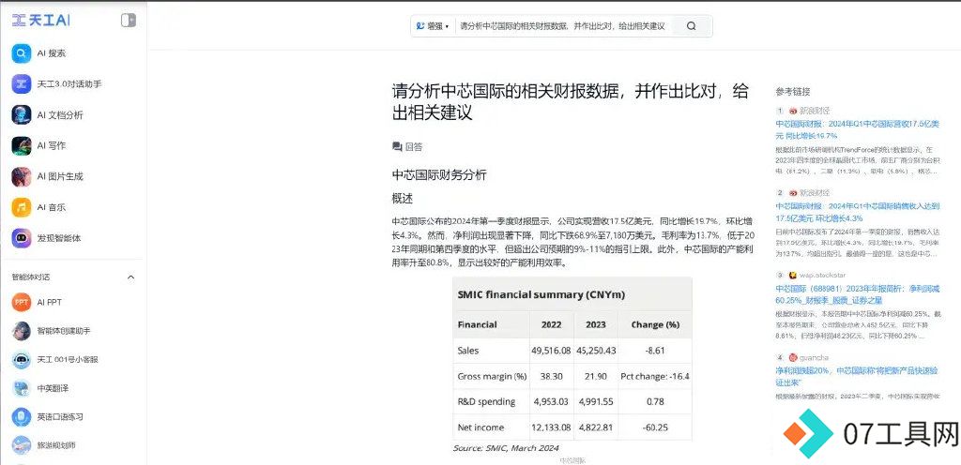Screen dimensions: 961x465
Task: Open link 中芯国际销售收入达到17.5亿美元 环比增长4.3%
Action: 858,212
